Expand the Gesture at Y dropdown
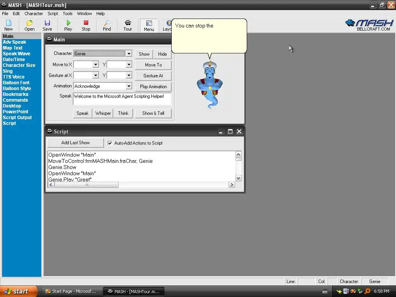Image resolution: width=396 pixels, height=297 pixels. [x=129, y=75]
